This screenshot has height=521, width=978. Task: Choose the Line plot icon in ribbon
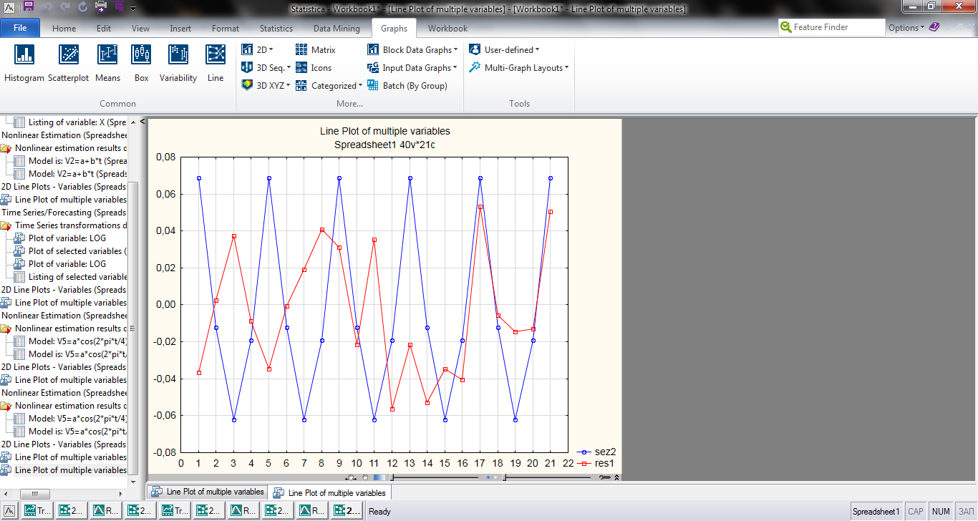tap(216, 64)
